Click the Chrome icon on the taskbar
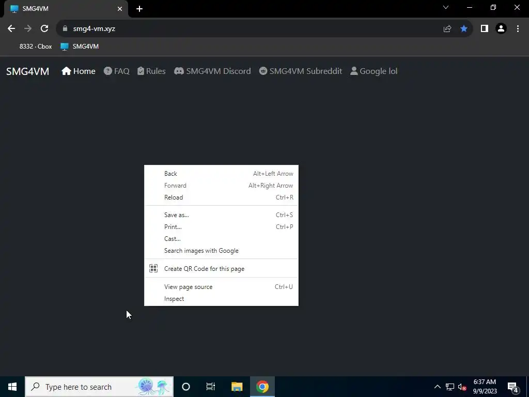529x397 pixels. pyautogui.click(x=262, y=387)
